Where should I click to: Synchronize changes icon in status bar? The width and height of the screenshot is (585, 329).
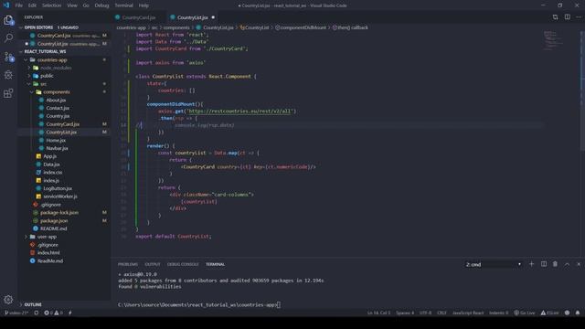[x=37, y=313]
